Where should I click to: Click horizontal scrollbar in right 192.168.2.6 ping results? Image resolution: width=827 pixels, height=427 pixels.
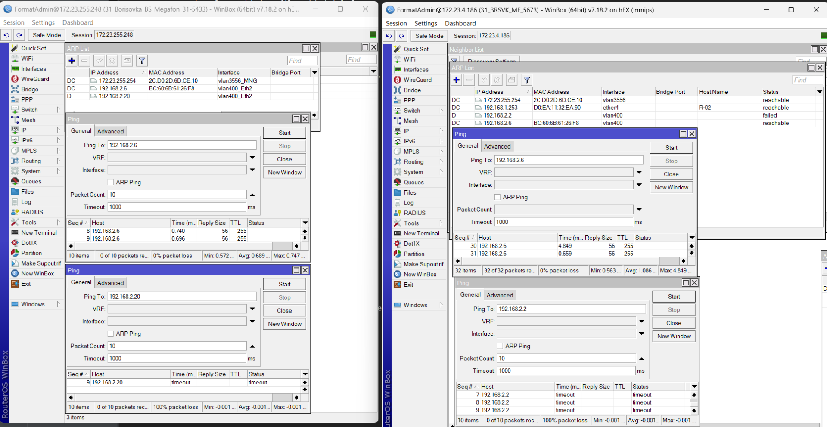[x=571, y=261]
